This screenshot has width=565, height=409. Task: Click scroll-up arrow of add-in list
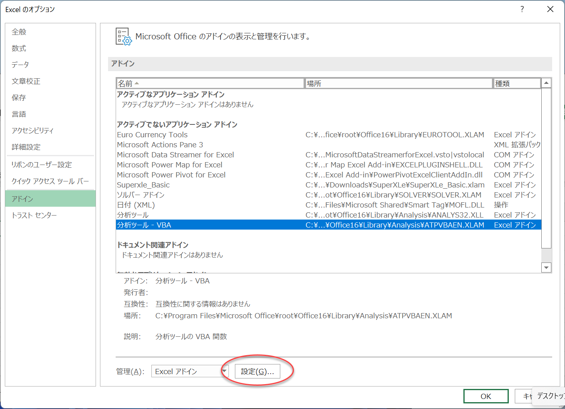[546, 83]
